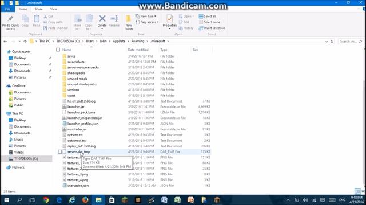This screenshot has height=205, width=366.
Task: Click AppData in the breadcrumb path
Action: (x=119, y=41)
